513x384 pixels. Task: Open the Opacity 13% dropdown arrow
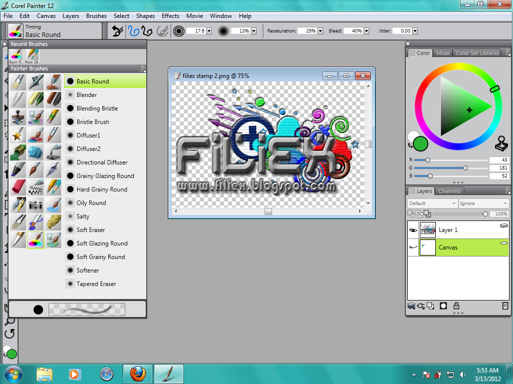pos(253,31)
